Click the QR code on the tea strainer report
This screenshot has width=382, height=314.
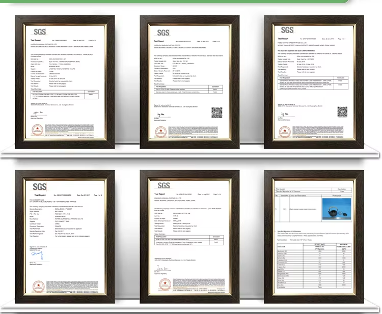pos(216,112)
